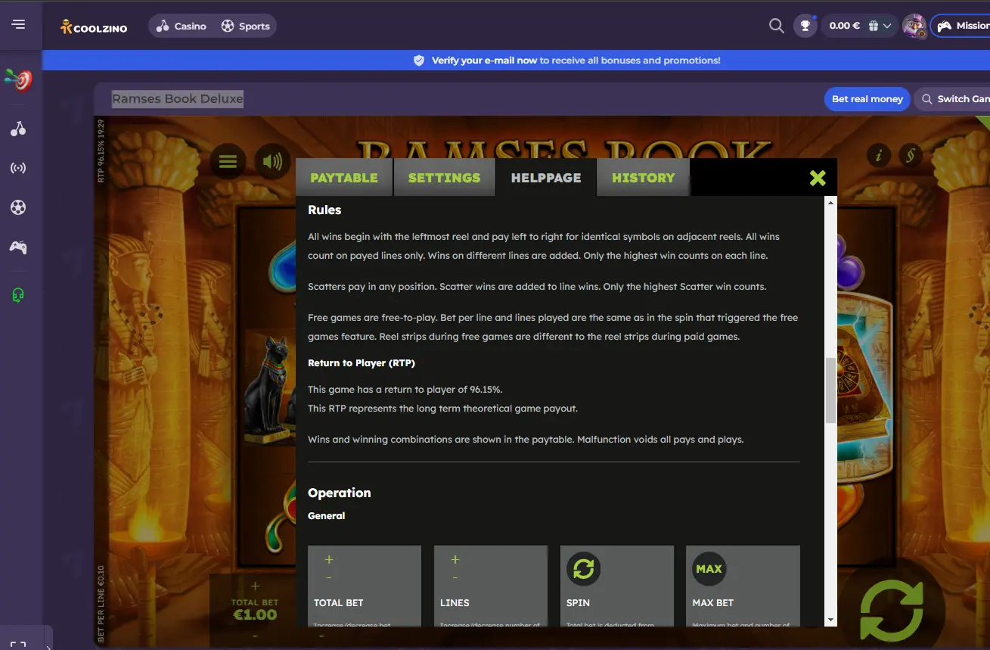This screenshot has width=990, height=650.
Task: Click the MAX BET card label
Action: pyautogui.click(x=713, y=603)
